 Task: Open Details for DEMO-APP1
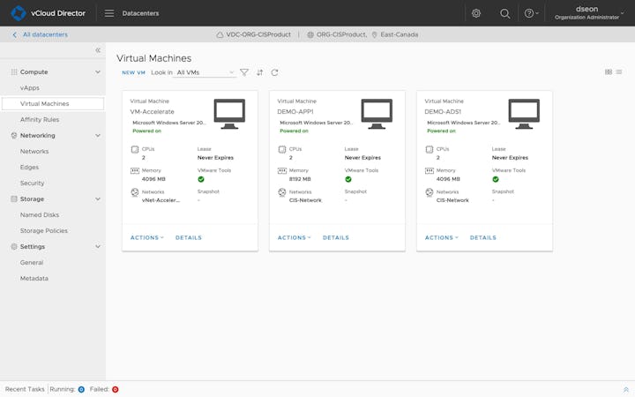336,237
